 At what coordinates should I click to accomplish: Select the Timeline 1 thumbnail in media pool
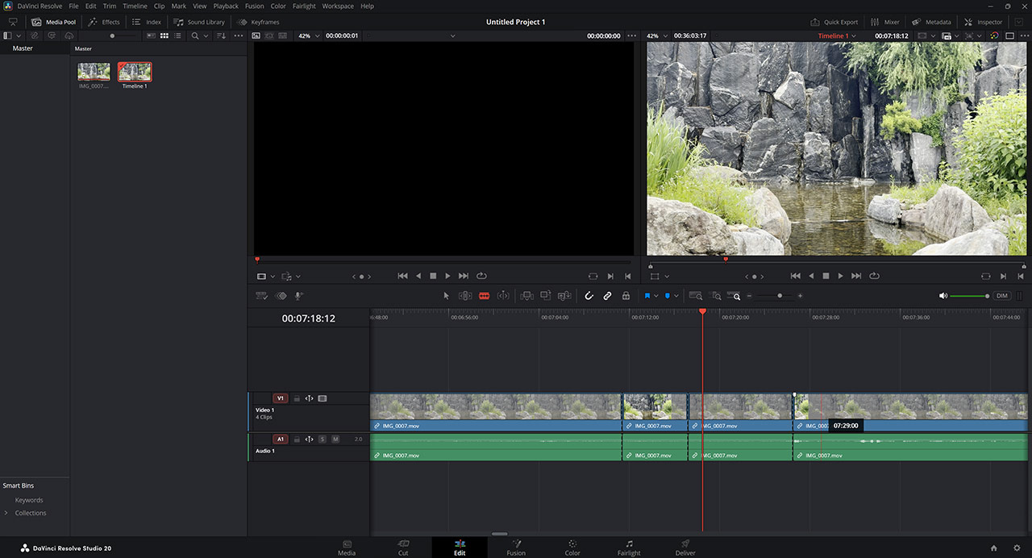point(135,73)
